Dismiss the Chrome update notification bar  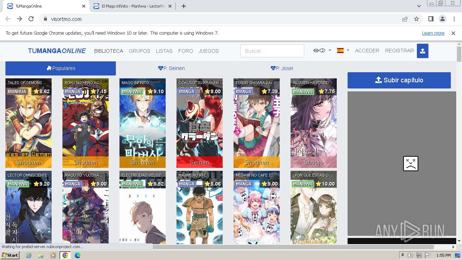[453, 33]
